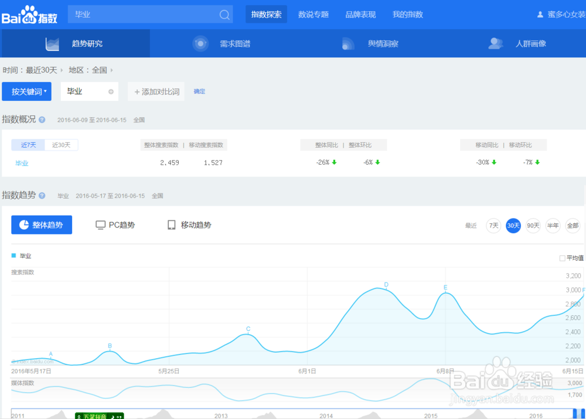Select the 全部 range option
586x419 pixels.
click(573, 226)
